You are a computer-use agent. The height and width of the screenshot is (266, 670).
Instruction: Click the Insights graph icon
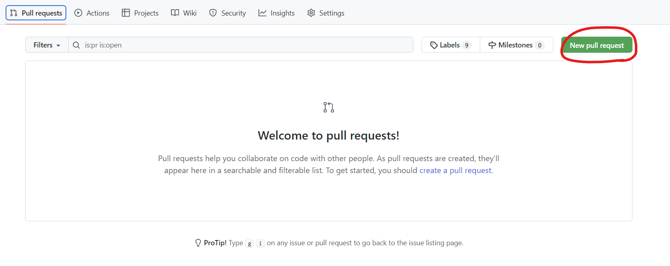262,13
